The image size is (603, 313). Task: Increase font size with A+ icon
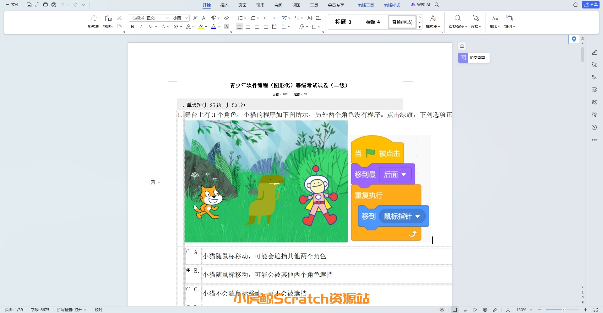tap(195, 18)
